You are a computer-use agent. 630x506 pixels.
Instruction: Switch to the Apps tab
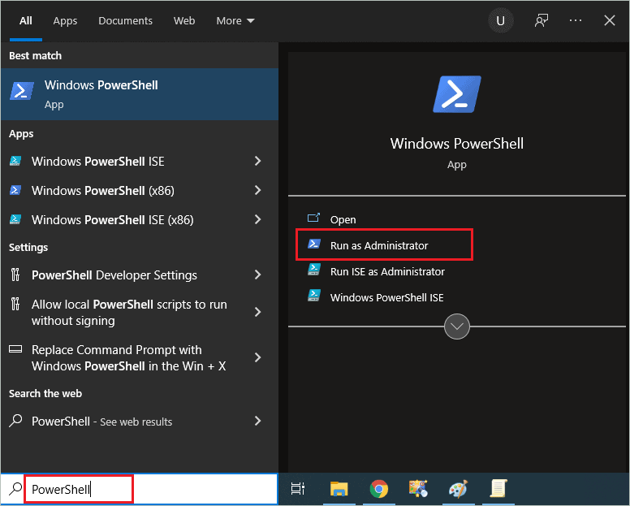click(x=65, y=21)
